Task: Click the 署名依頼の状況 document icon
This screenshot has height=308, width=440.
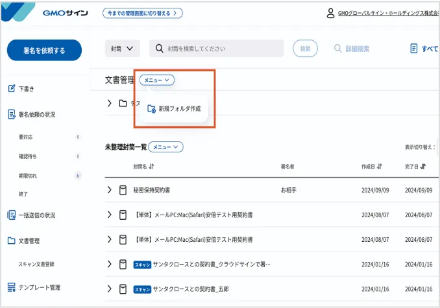Action: pyautogui.click(x=12, y=114)
